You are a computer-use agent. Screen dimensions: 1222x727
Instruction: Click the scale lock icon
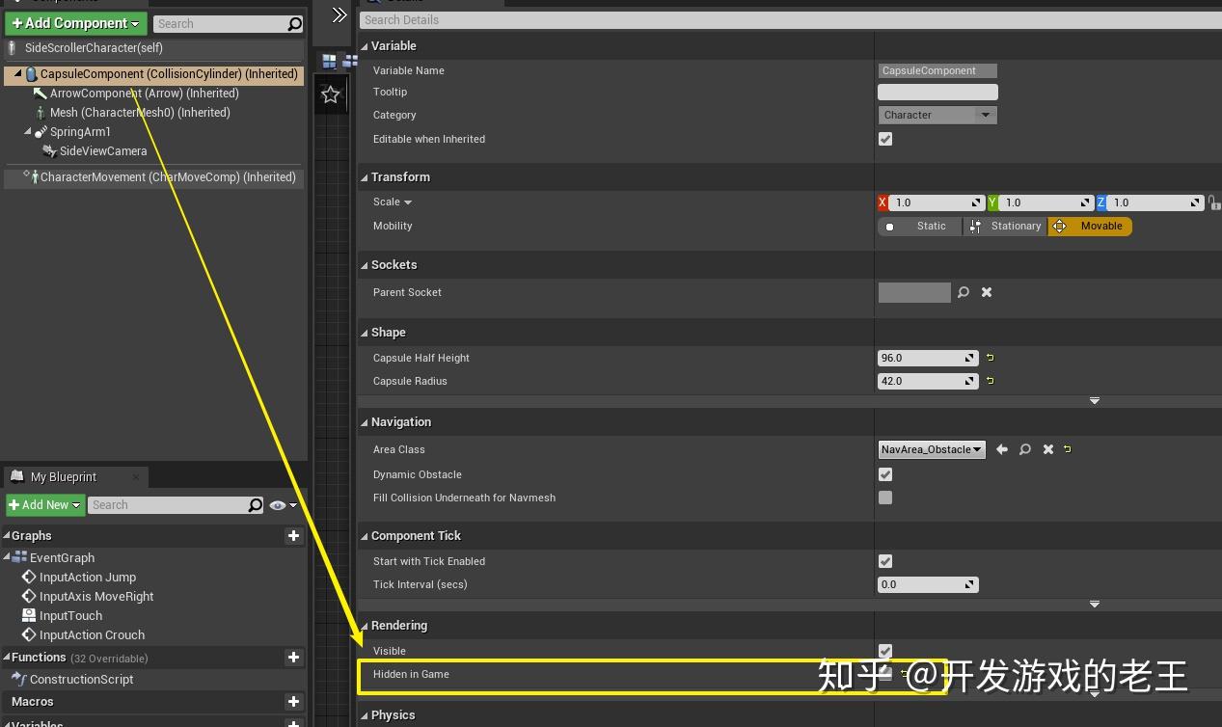1213,202
